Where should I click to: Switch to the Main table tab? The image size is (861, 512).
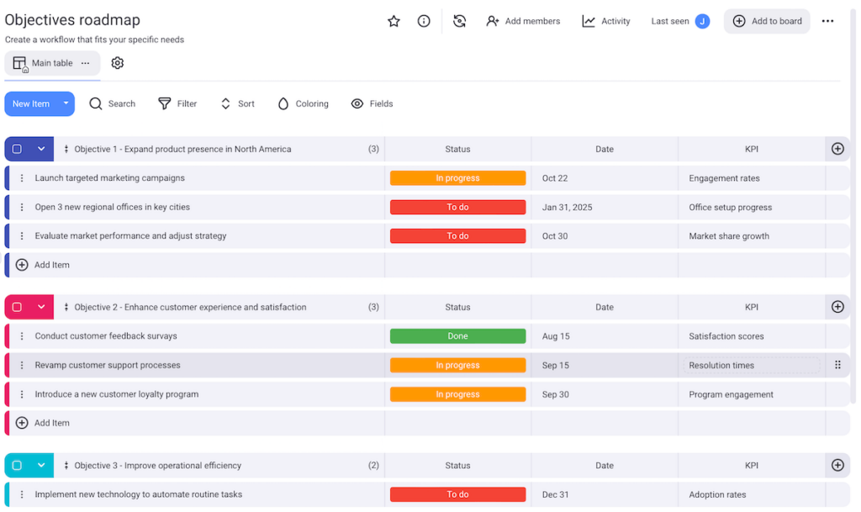click(x=50, y=62)
